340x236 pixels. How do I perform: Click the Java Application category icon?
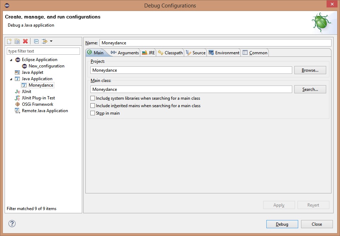[17, 79]
